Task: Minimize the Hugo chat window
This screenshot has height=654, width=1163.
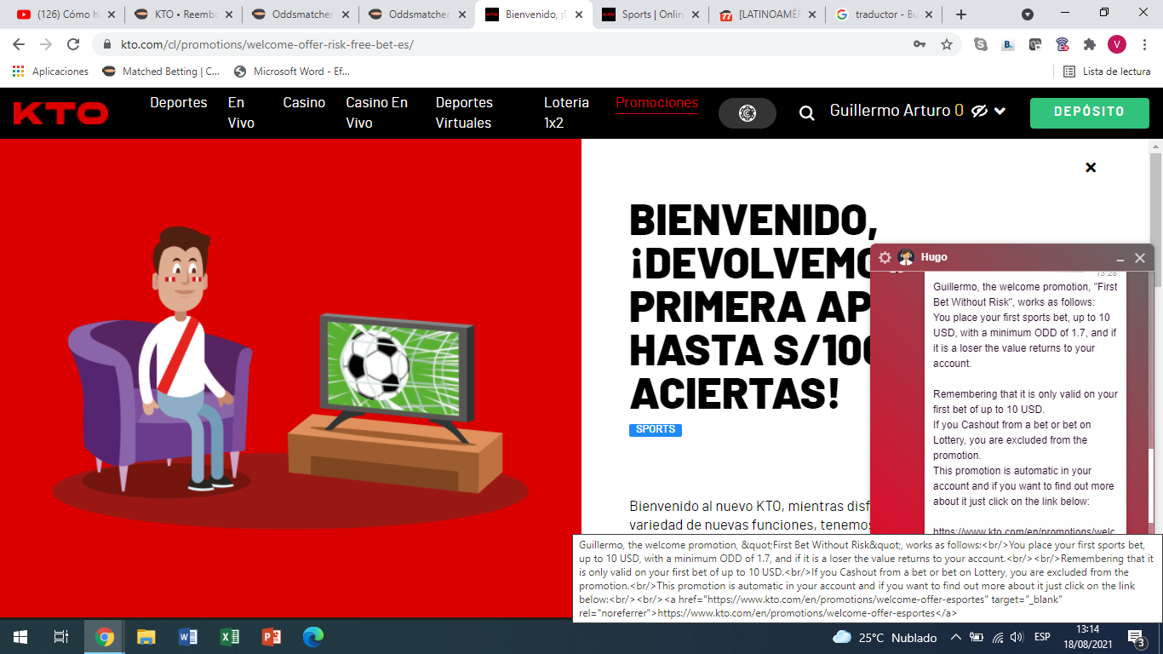Action: pos(1120,258)
